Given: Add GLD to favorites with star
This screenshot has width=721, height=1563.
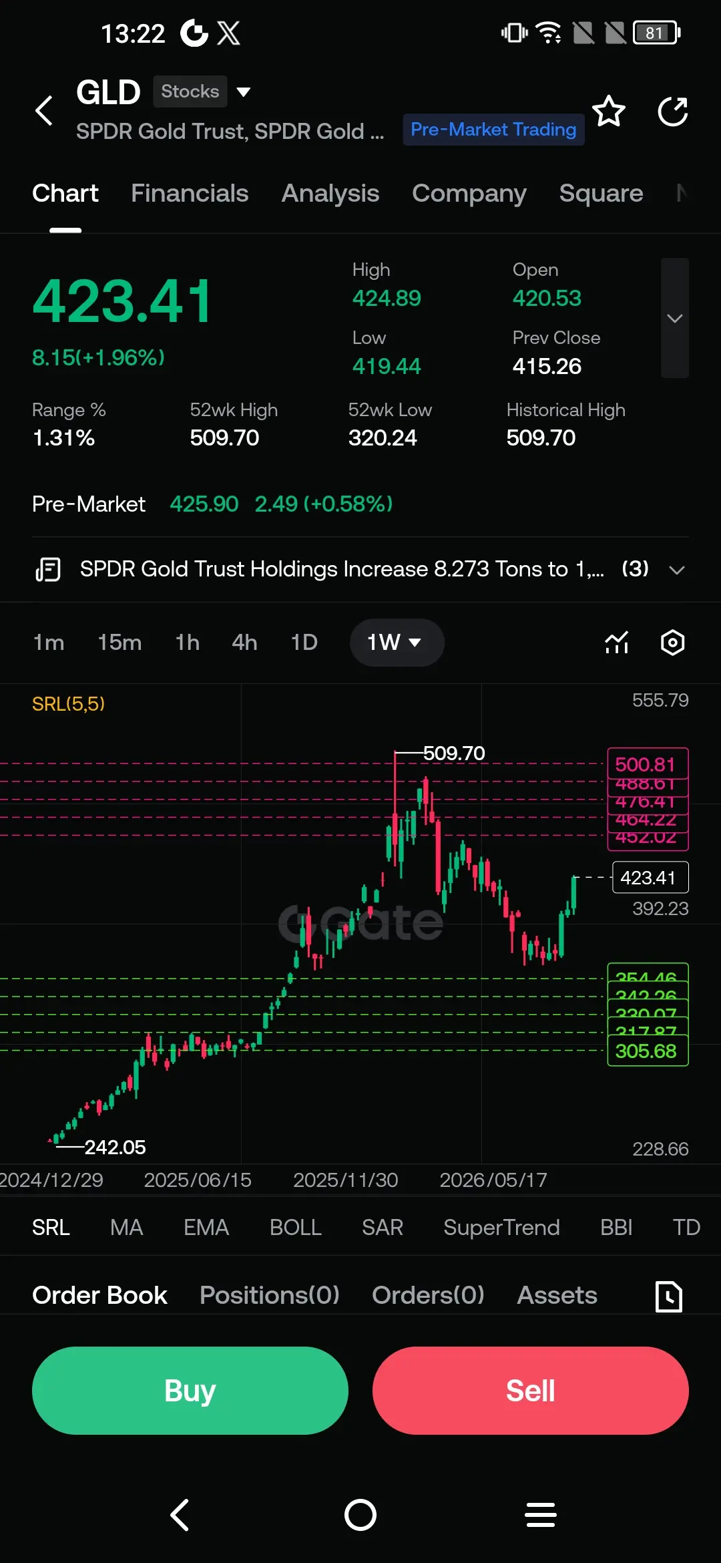Looking at the screenshot, I should tap(609, 111).
